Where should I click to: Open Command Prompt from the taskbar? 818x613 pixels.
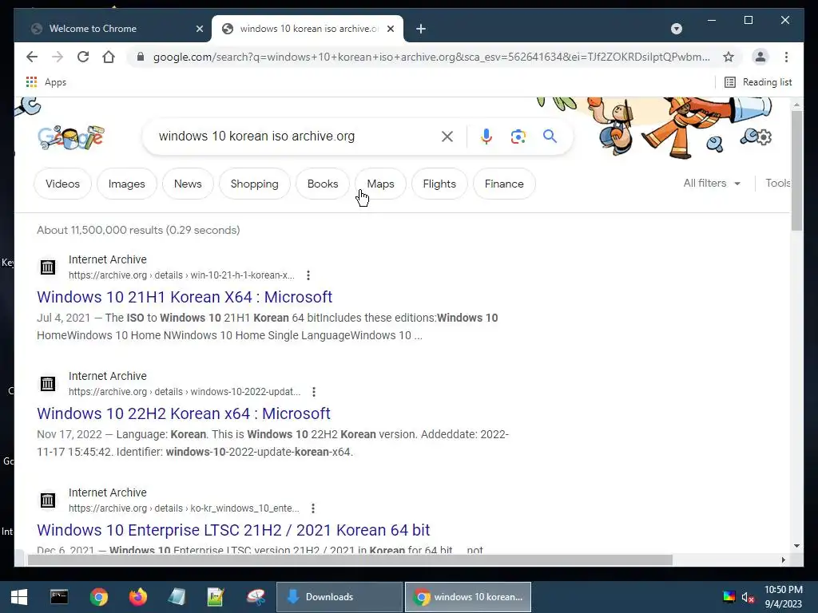point(59,597)
